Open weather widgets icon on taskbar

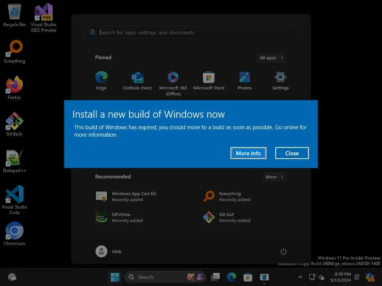12,277
